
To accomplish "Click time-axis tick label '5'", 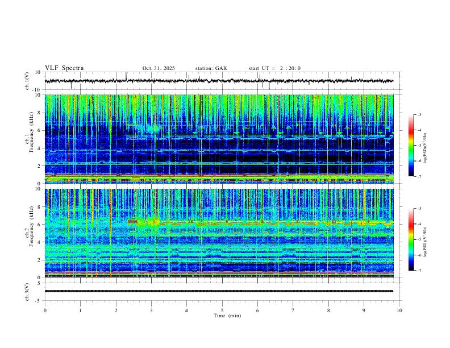I will [222, 310].
